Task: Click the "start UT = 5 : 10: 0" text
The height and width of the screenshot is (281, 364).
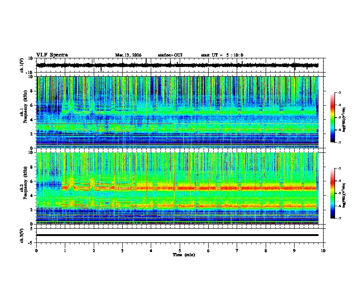Action: click(222, 55)
